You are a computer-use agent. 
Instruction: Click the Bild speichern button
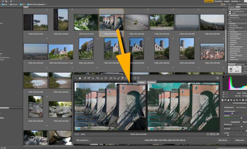[x=83, y=140]
